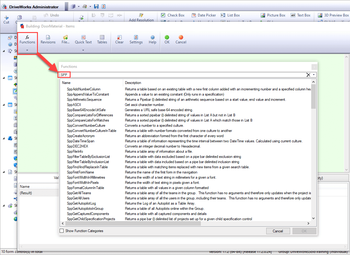Select the SppFormatColumnInTable function
The width and height of the screenshot is (350, 255).
point(86,188)
